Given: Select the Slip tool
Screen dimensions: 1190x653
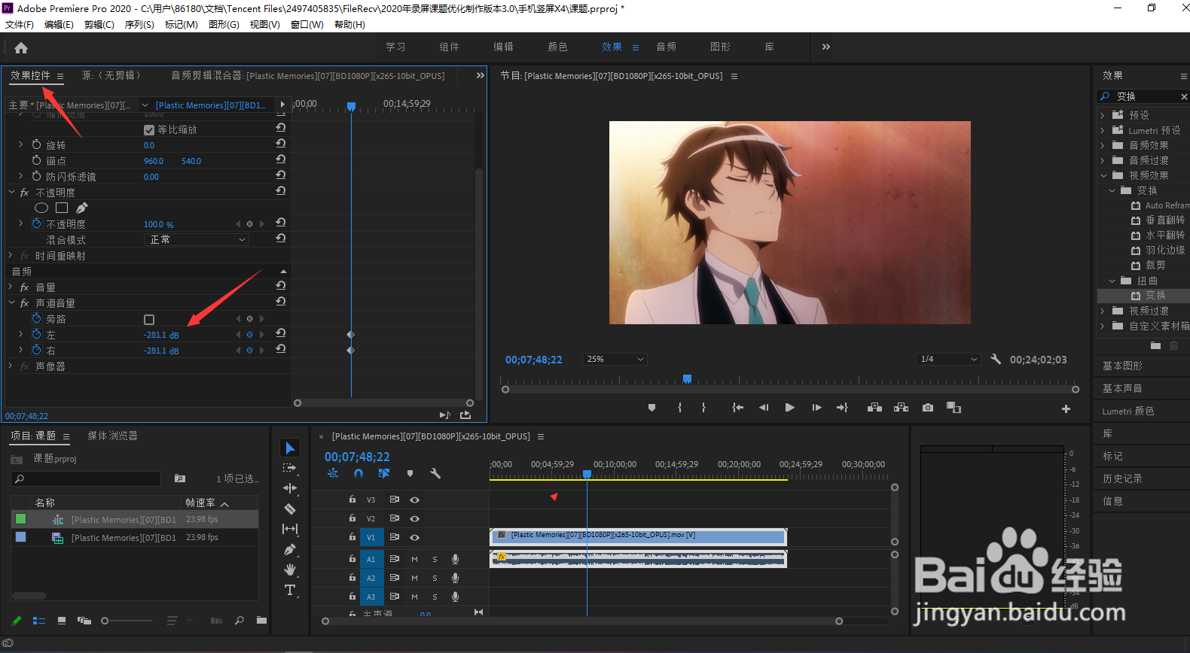Looking at the screenshot, I should [290, 529].
